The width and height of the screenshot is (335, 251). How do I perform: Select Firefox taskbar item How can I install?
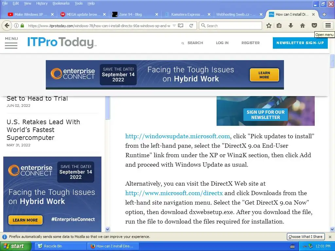113,246
